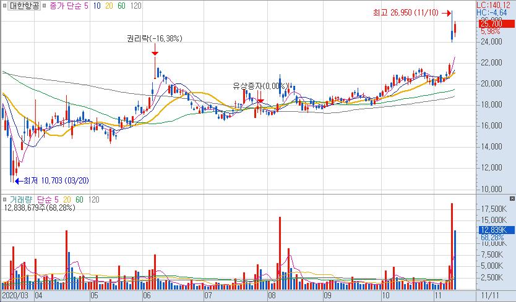Select the green 60 volume average label
Viewport: 516px width, 302px height.
pyautogui.click(x=79, y=199)
